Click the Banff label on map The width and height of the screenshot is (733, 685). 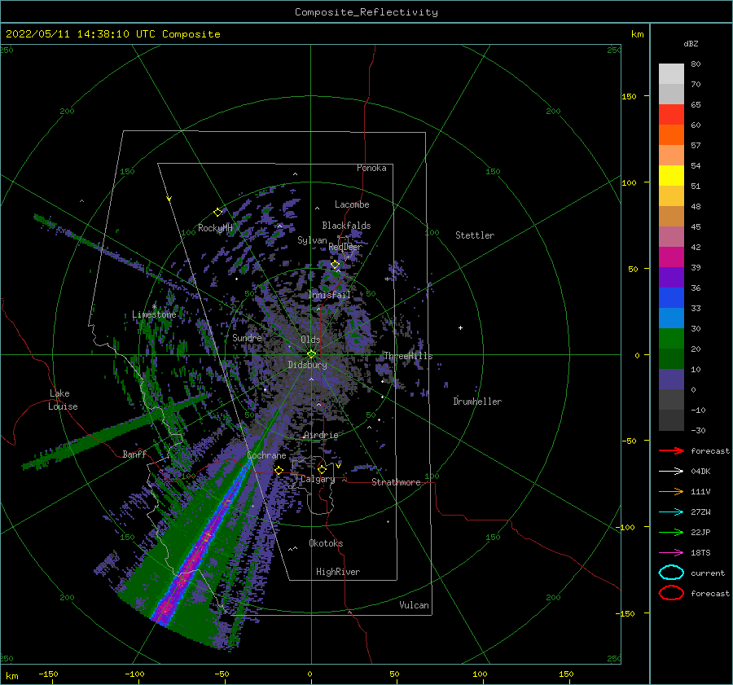134,454
